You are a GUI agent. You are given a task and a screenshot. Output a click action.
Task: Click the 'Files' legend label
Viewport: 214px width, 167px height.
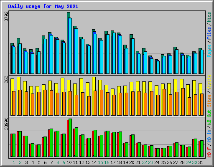pos(209,33)
